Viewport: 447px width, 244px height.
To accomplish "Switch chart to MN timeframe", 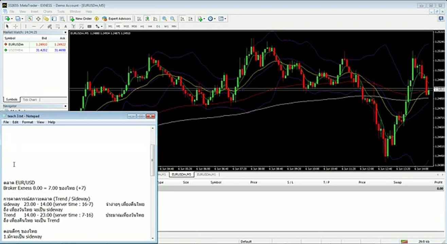I will tap(174, 26).
